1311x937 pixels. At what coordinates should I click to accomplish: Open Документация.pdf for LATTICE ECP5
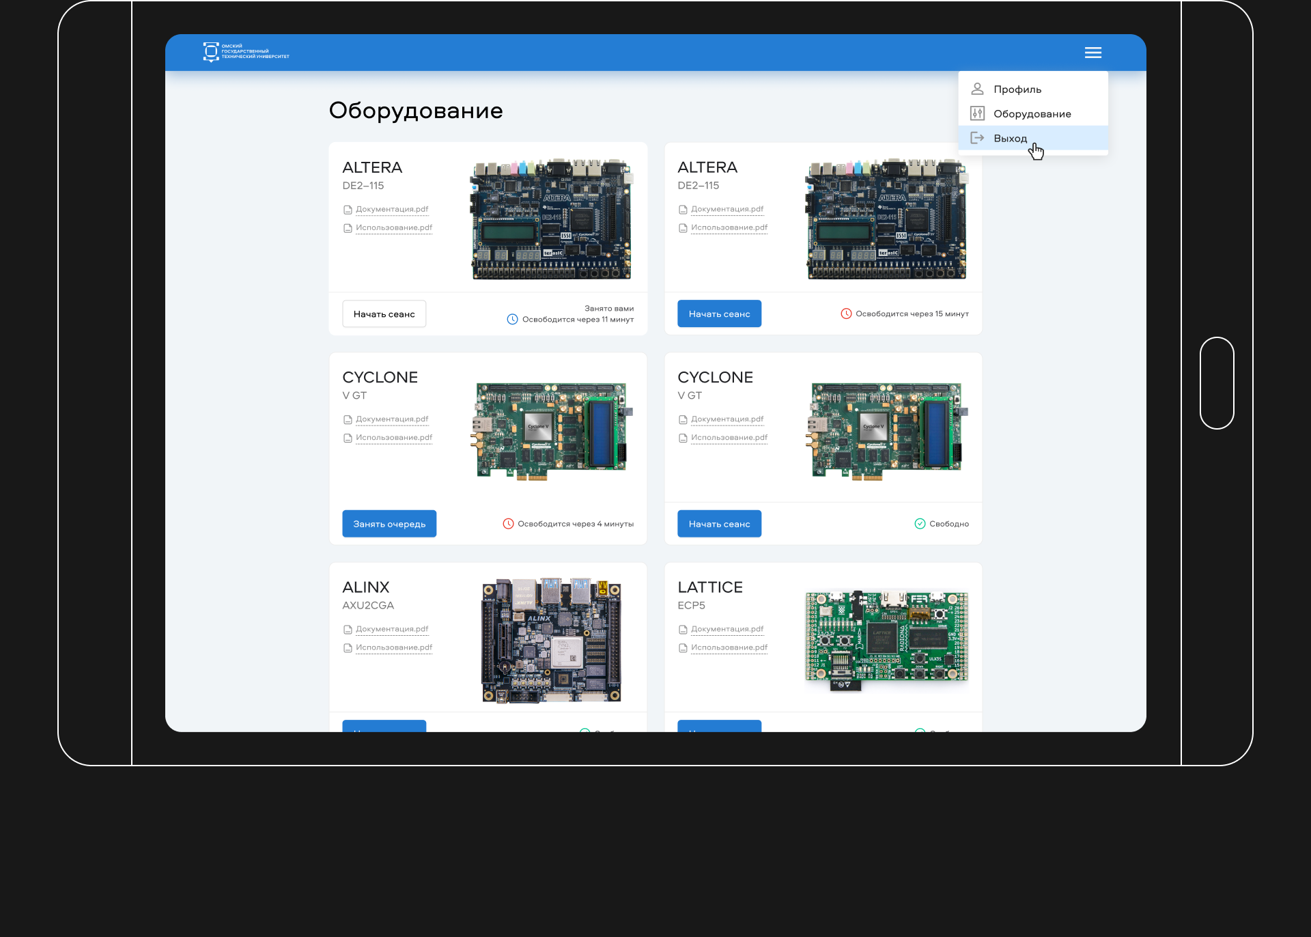coord(727,629)
